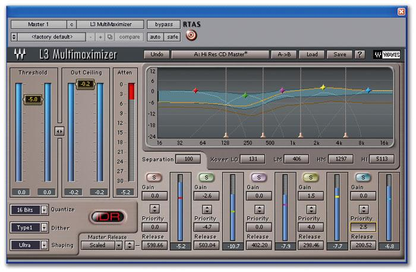Click the RTAS target record icon

pos(191,35)
